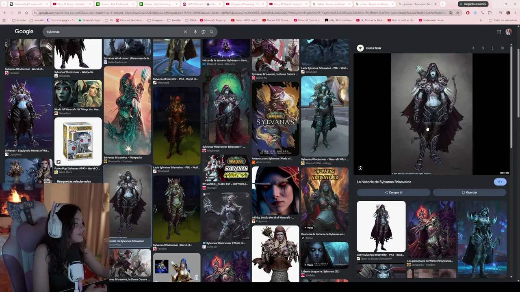Open the large Sylvanas preview image
Screen dimensions: 520x292
(x=431, y=114)
